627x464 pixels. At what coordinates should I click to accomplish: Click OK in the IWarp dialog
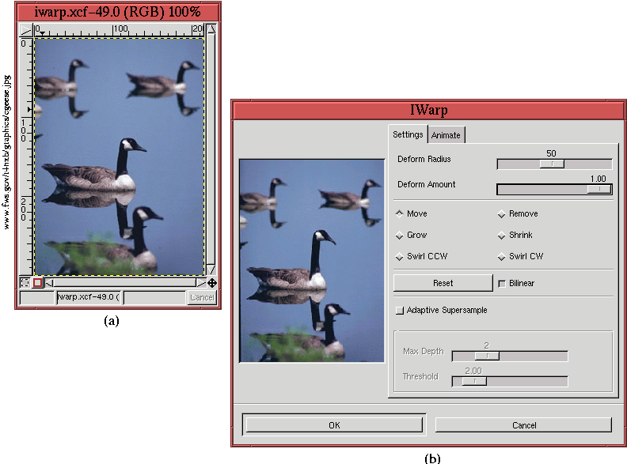point(333,425)
